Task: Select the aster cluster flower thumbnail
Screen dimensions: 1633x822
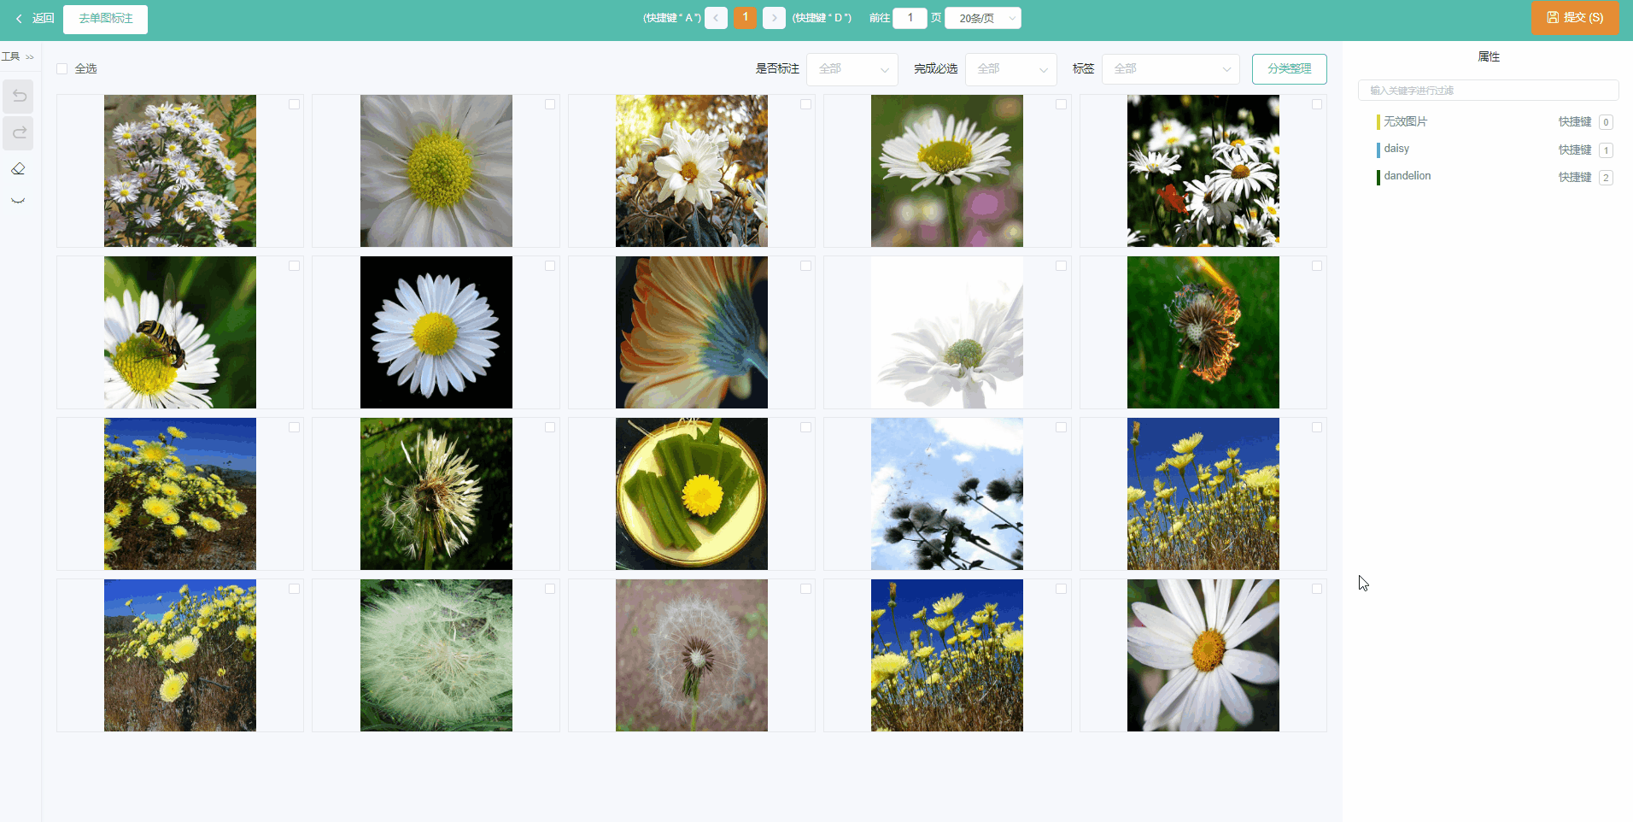Action: point(180,171)
